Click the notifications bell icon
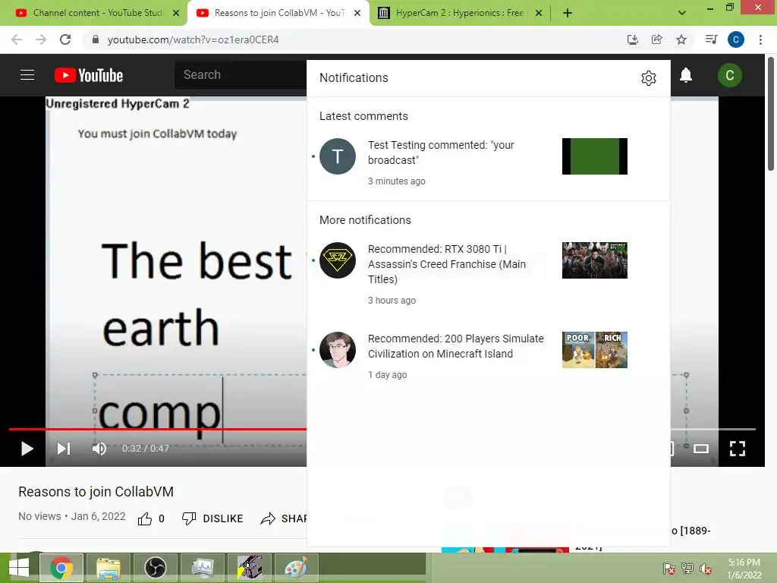The width and height of the screenshot is (777, 583). pyautogui.click(x=686, y=75)
